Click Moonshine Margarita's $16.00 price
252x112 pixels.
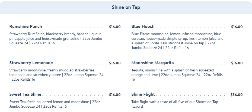(x=237, y=63)
